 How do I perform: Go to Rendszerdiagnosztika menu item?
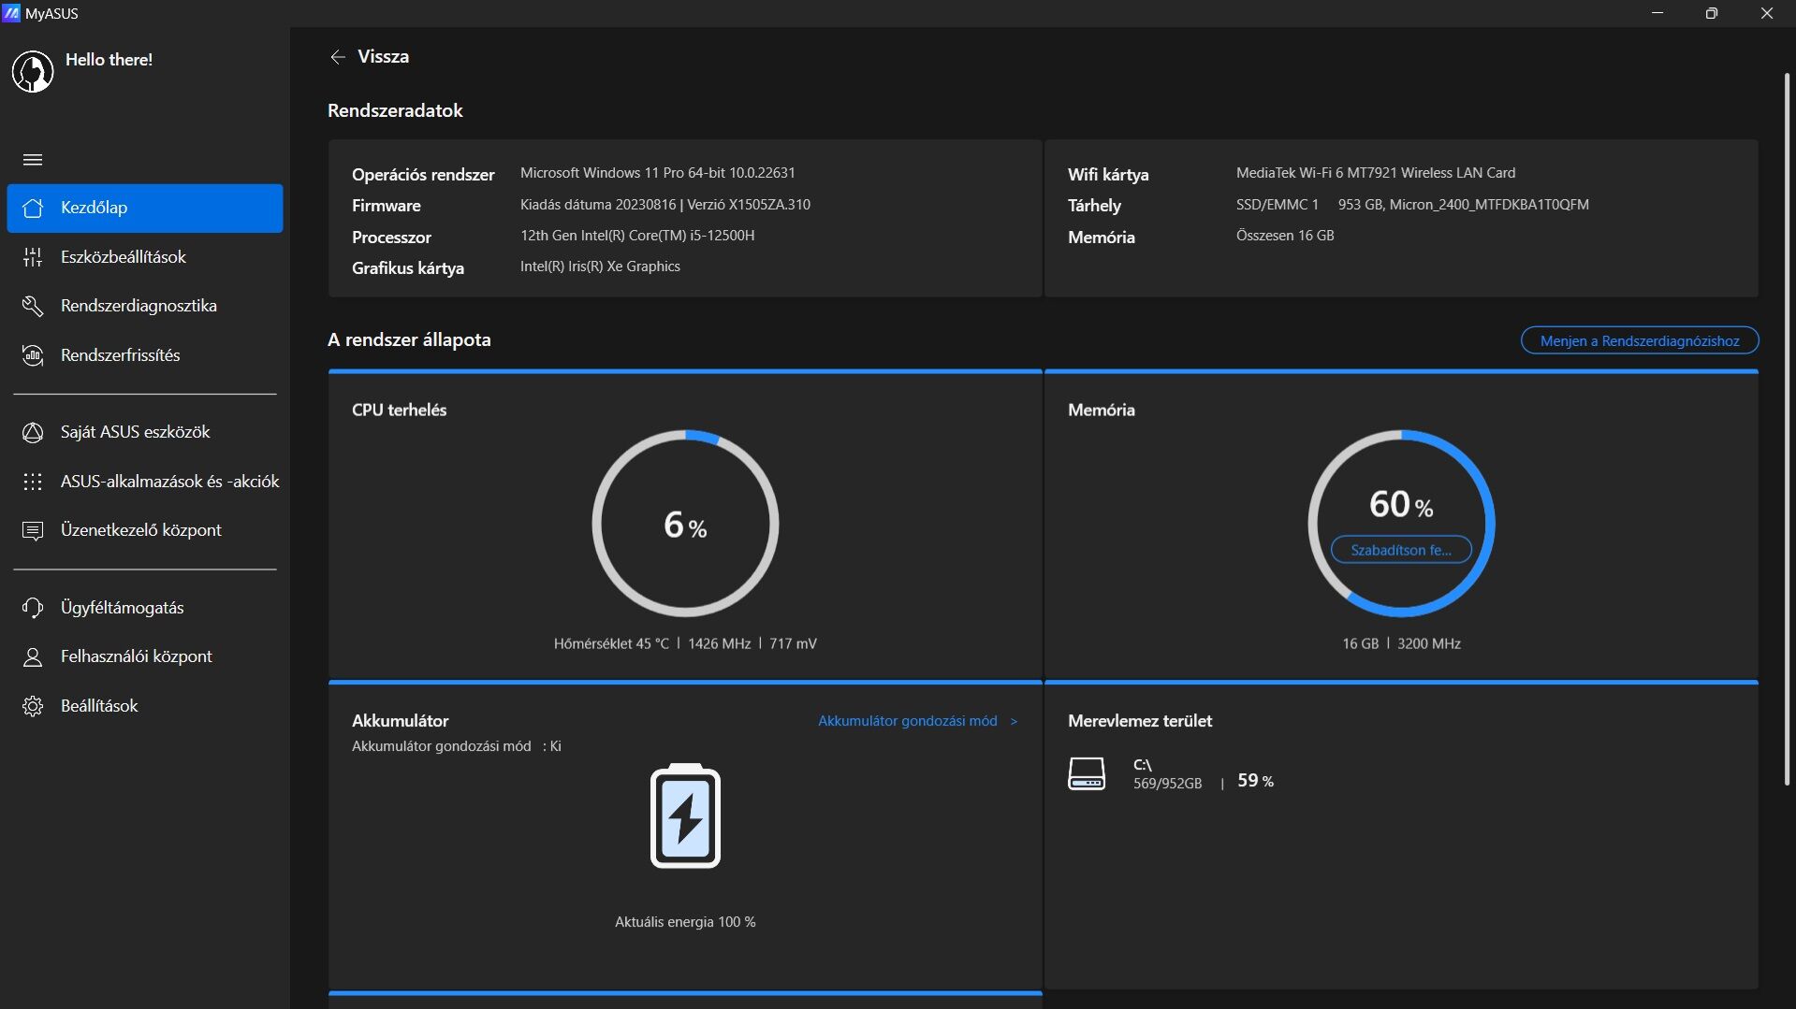click(x=145, y=306)
